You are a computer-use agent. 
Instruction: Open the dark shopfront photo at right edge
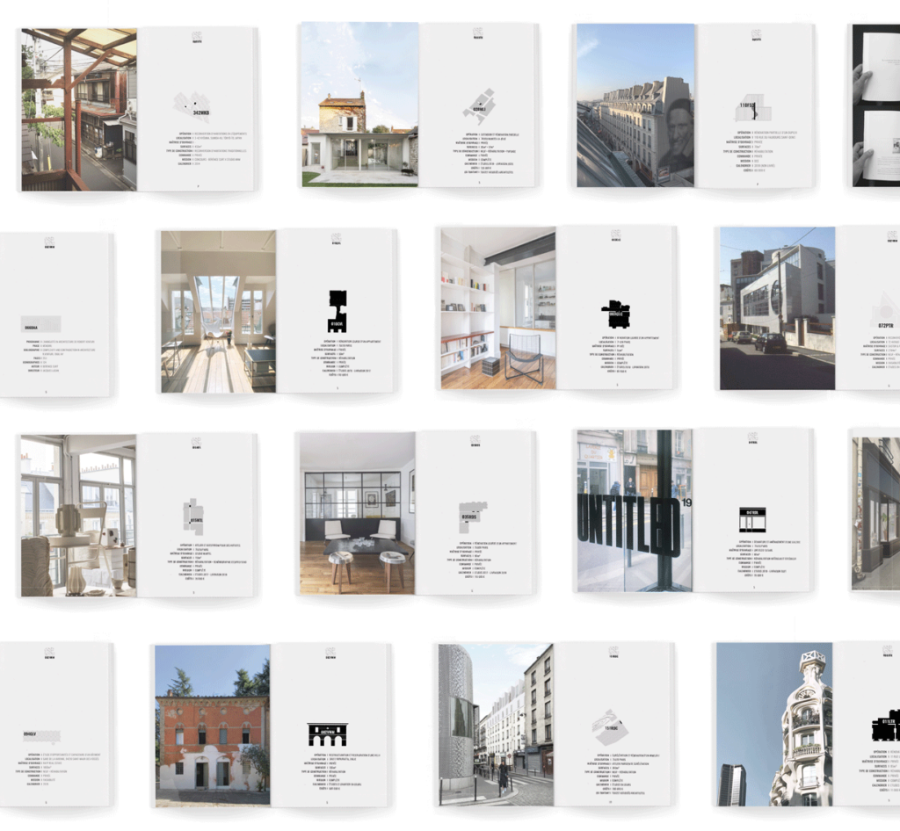[x=876, y=514]
